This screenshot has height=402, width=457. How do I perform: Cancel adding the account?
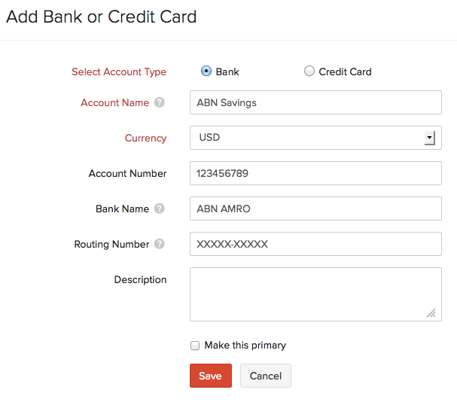pos(265,376)
